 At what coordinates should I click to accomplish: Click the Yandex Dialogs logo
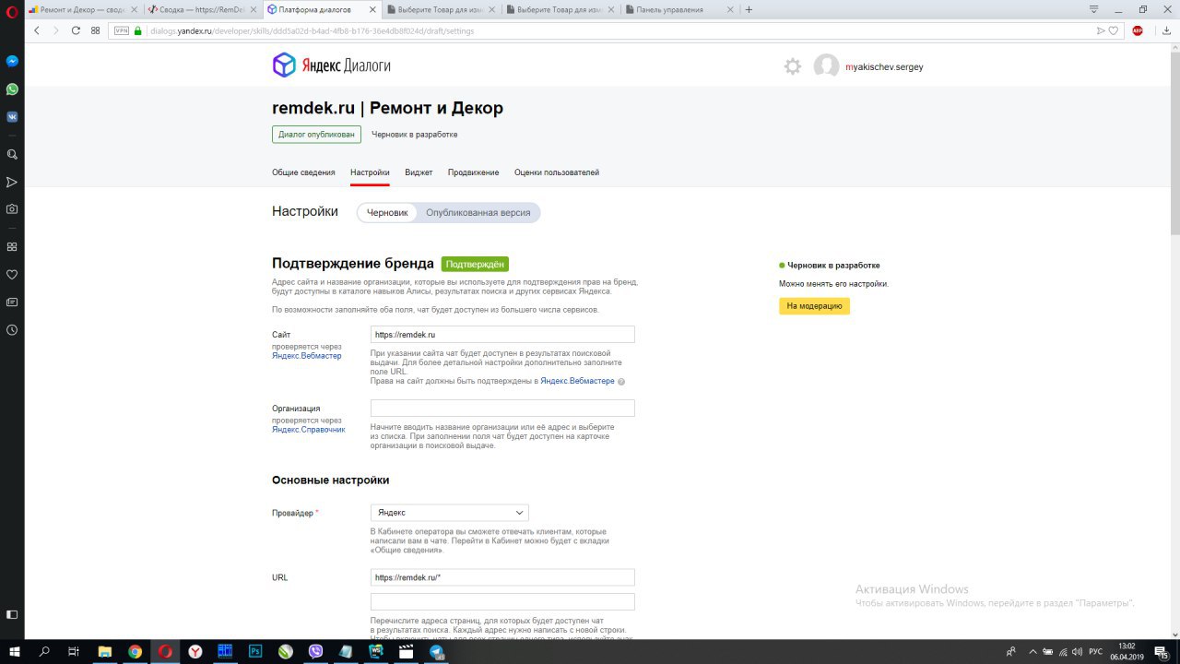(x=331, y=65)
